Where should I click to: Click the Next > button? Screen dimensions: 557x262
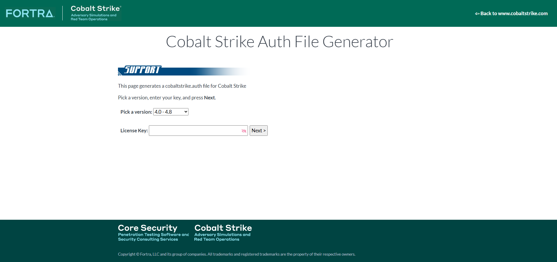point(259,131)
